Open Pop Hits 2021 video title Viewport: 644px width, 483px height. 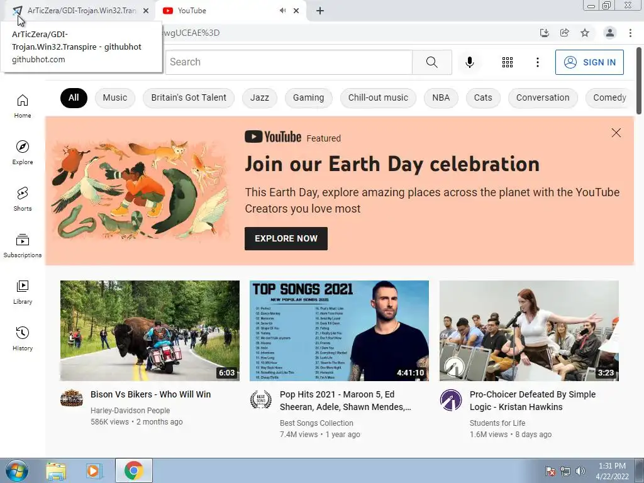pos(345,401)
